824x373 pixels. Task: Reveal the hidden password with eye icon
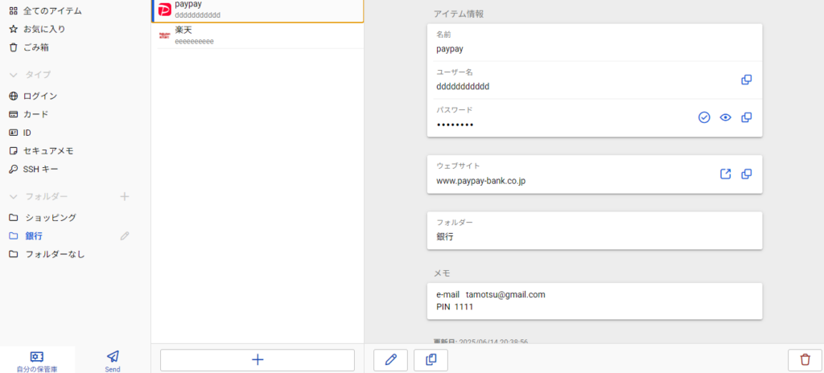(x=726, y=117)
